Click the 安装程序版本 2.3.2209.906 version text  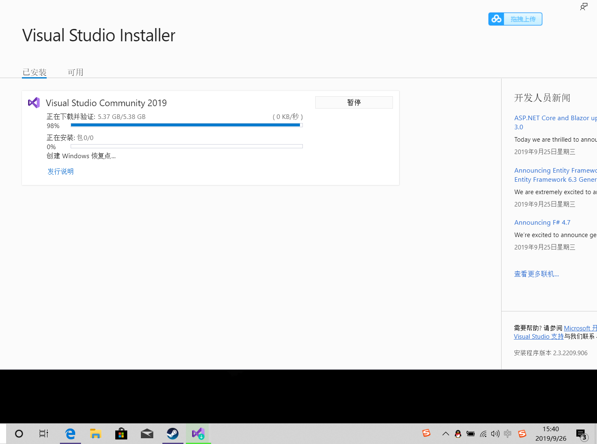click(551, 353)
